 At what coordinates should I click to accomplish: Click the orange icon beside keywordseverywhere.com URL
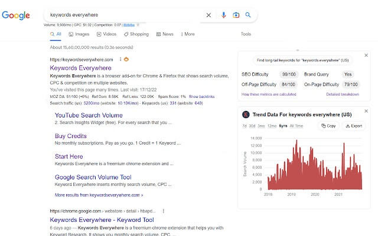click(126, 59)
